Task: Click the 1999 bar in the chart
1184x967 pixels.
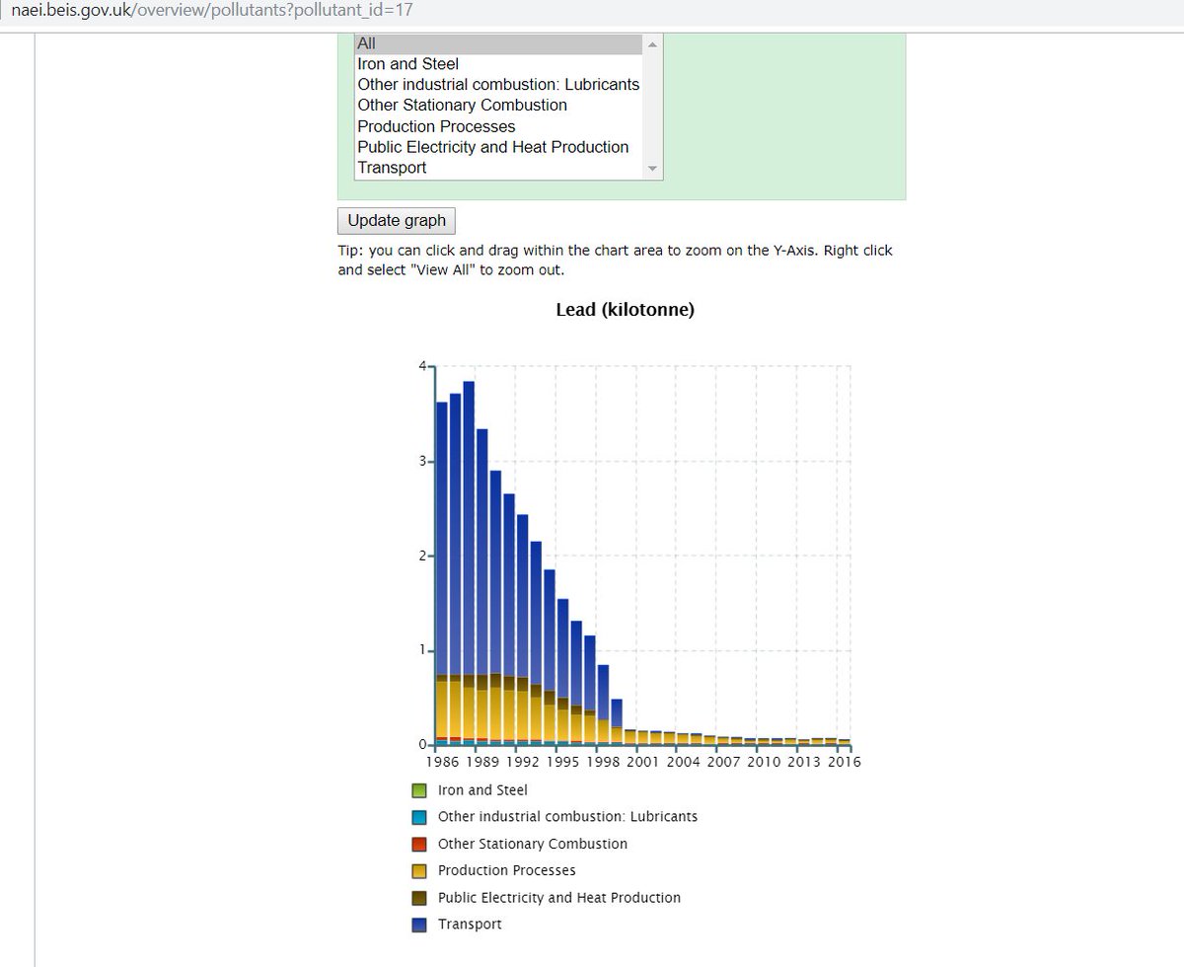Action: tap(617, 720)
